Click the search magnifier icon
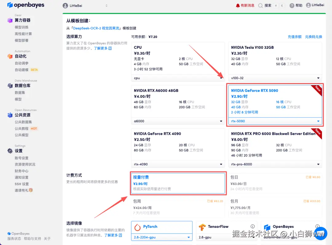The height and width of the screenshot is (245, 332). click(x=260, y=6)
